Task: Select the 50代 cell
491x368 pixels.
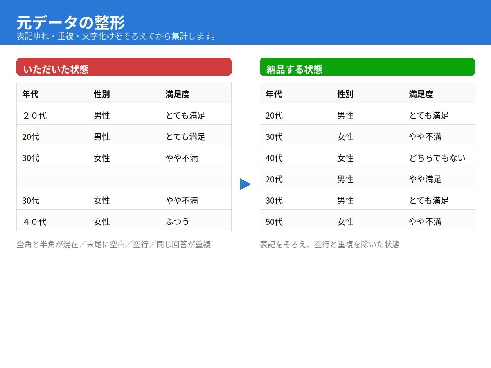Action: tap(274, 222)
